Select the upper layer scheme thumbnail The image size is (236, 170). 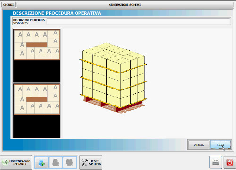[x=37, y=45]
